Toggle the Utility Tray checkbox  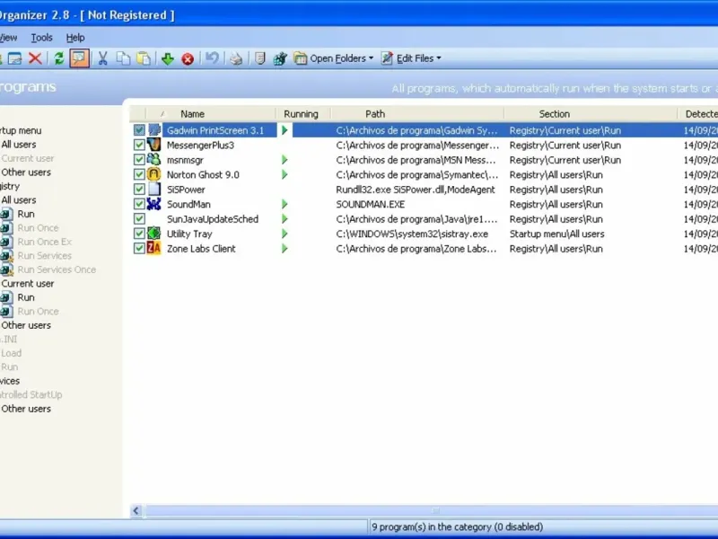pyautogui.click(x=139, y=234)
